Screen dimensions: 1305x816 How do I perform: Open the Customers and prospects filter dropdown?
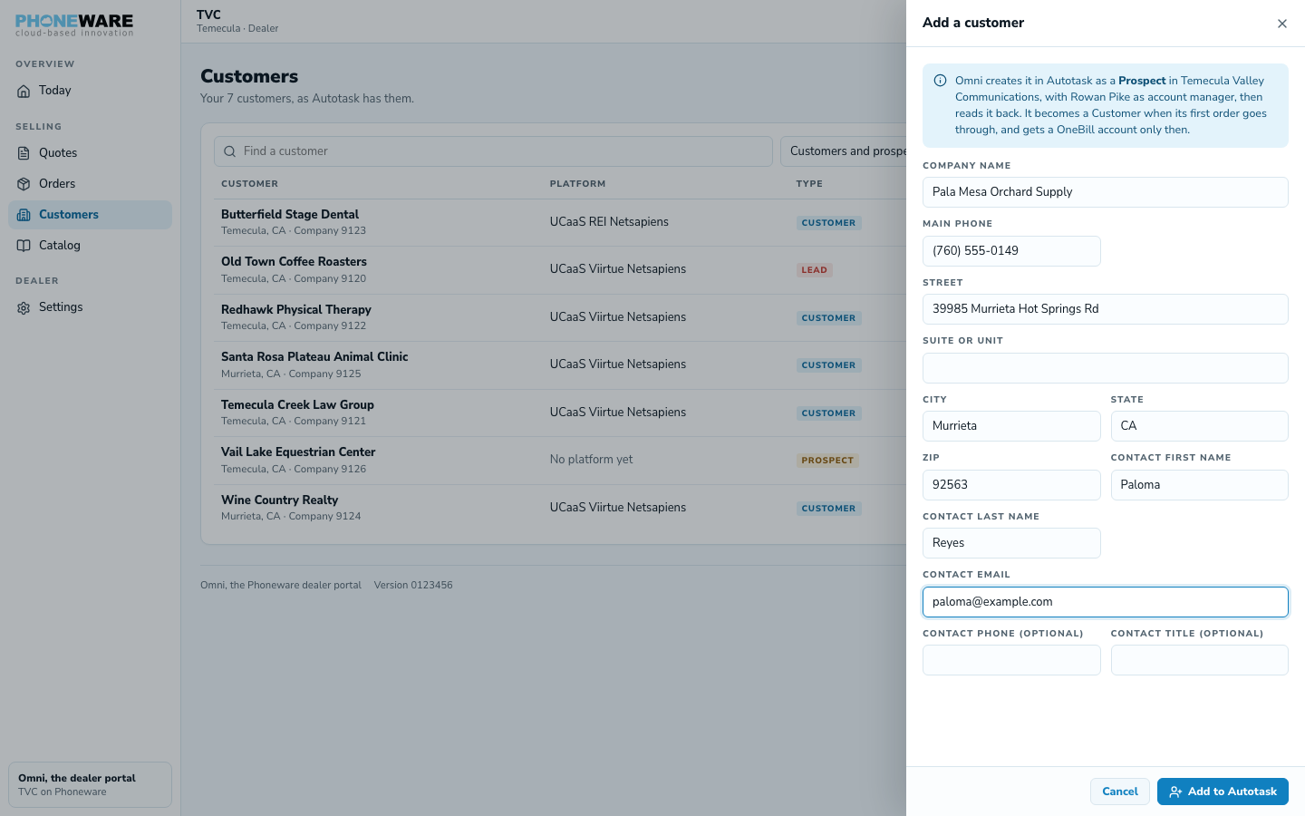click(x=844, y=151)
